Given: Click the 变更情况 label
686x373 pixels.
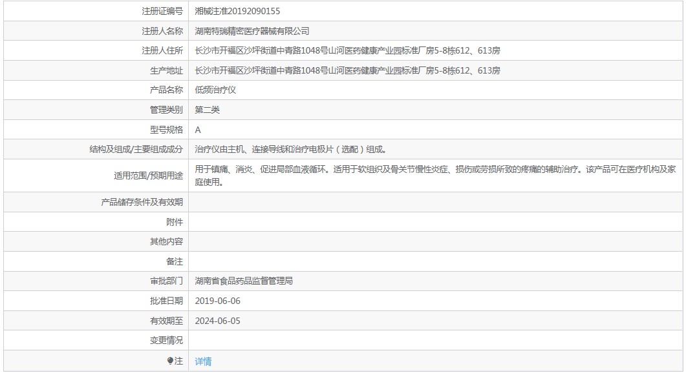Looking at the screenshot, I should click(166, 340).
